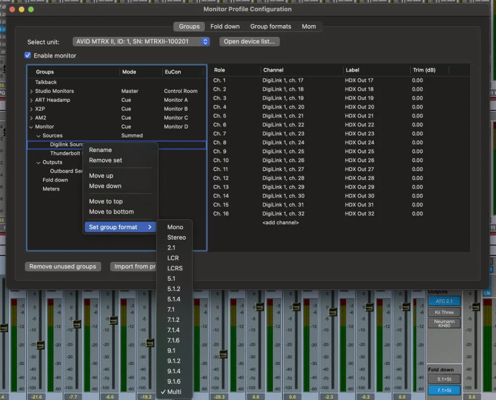Switch to the Group formats tab

pos(270,26)
